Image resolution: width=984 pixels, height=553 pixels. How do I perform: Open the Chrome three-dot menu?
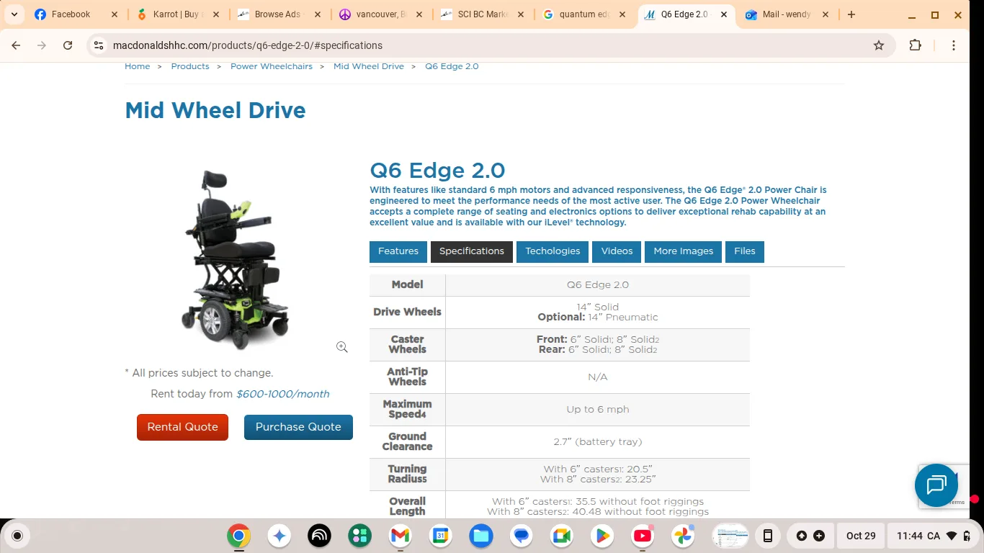(x=953, y=45)
